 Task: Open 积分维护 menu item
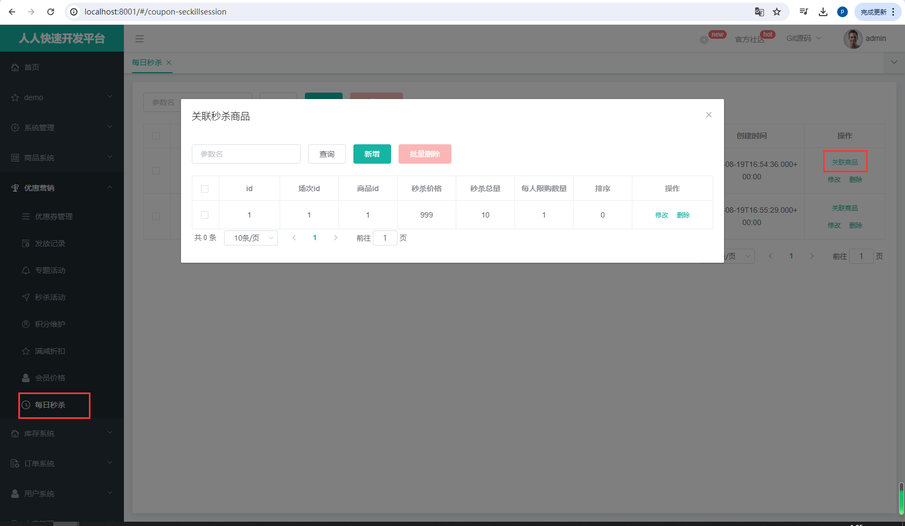pyautogui.click(x=62, y=324)
